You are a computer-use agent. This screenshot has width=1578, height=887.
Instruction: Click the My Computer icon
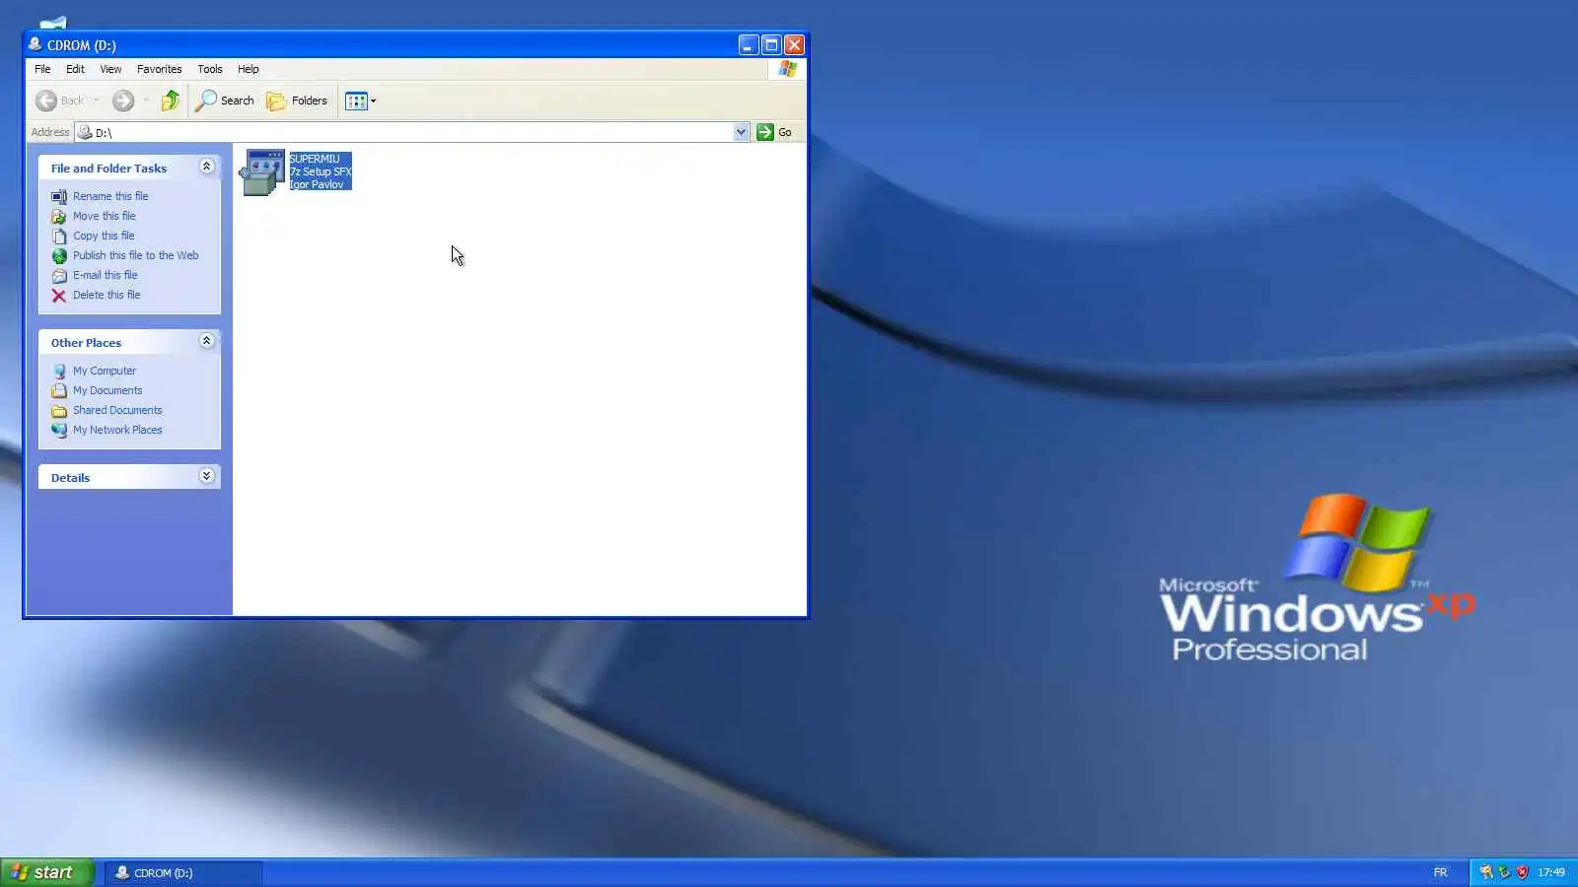[x=59, y=371]
